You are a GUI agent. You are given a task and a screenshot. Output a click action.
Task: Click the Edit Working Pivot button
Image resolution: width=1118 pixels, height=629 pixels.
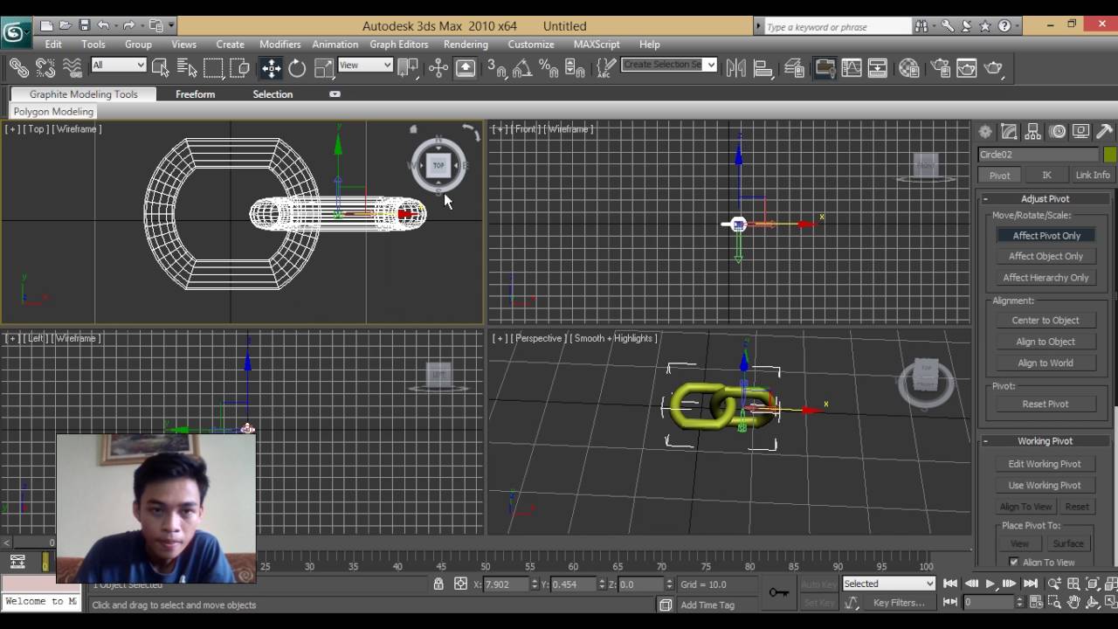pyautogui.click(x=1045, y=464)
